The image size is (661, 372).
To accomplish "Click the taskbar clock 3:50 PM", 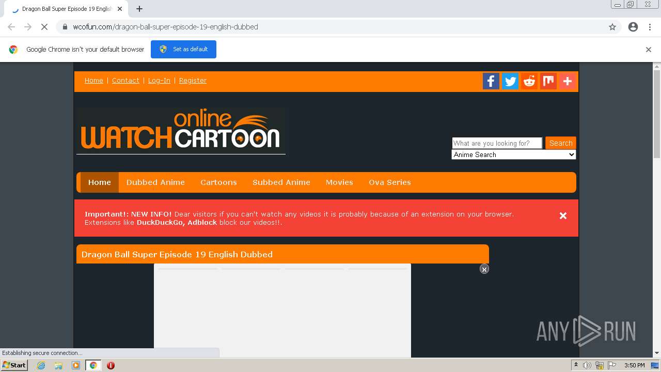I will pos(634,365).
